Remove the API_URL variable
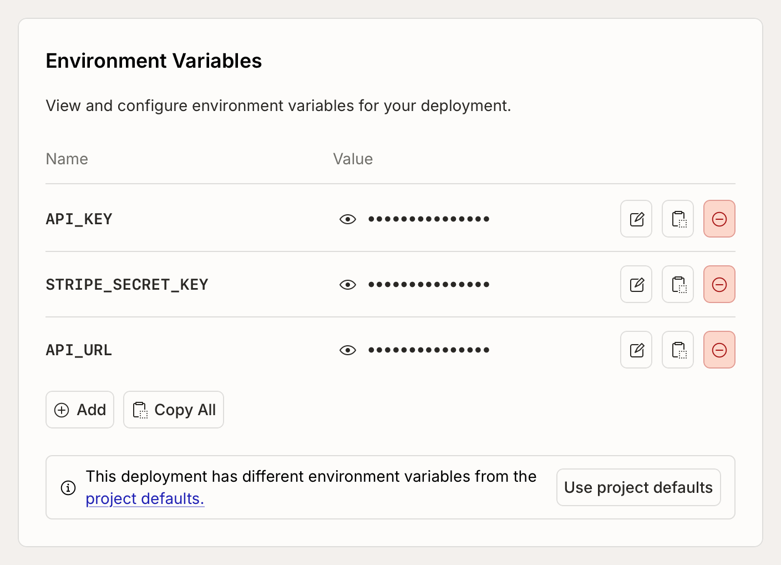 (719, 350)
